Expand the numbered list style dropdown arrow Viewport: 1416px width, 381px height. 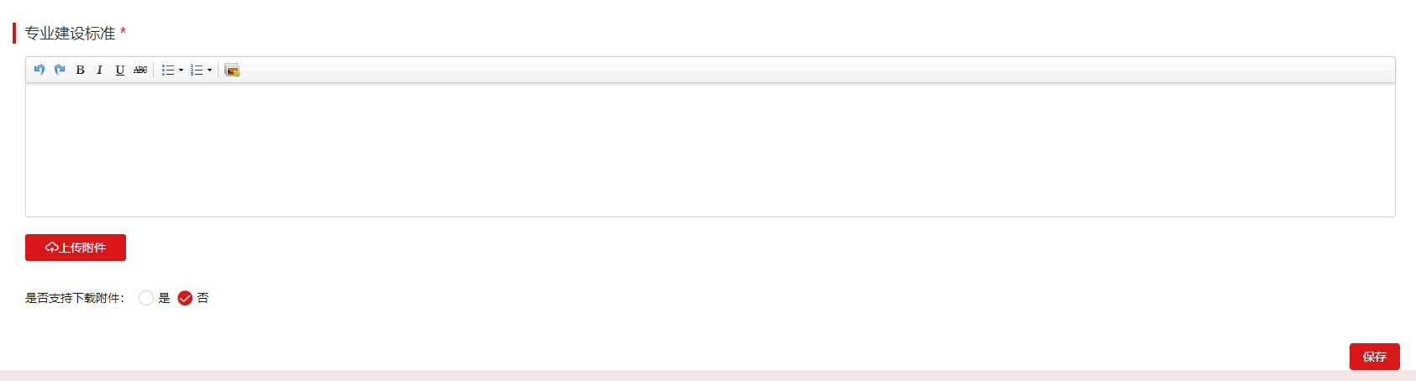coord(209,70)
